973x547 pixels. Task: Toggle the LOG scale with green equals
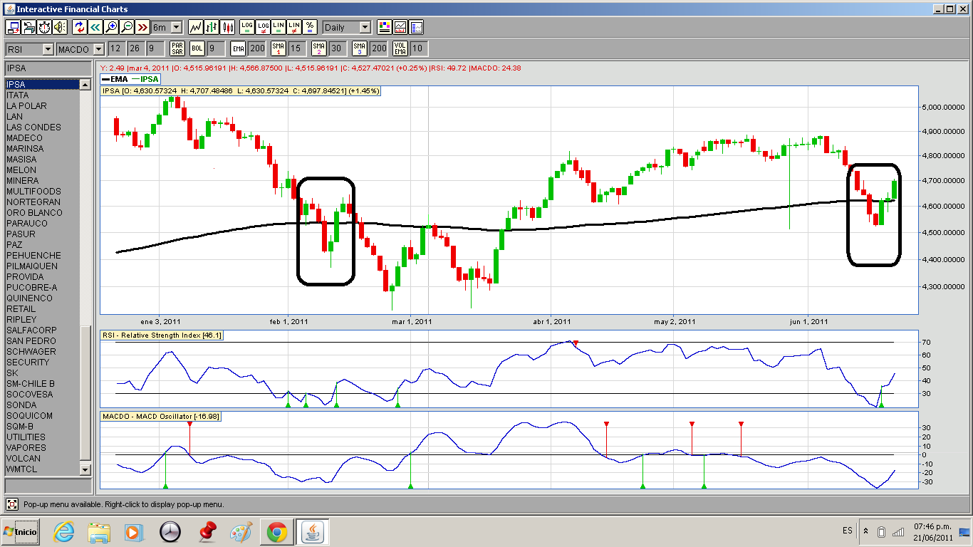coord(247,27)
